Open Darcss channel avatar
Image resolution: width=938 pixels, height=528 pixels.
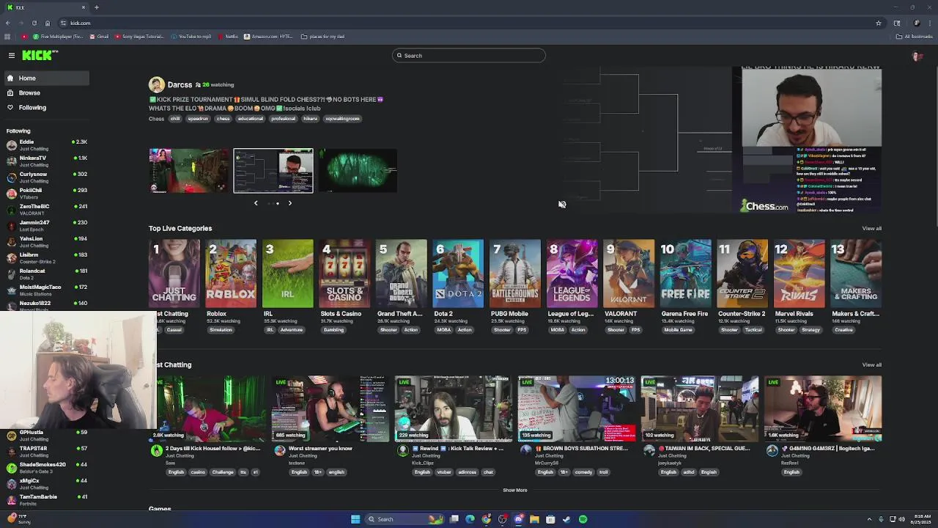(156, 84)
